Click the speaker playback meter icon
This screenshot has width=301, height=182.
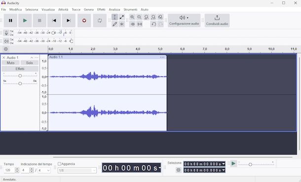point(6,41)
